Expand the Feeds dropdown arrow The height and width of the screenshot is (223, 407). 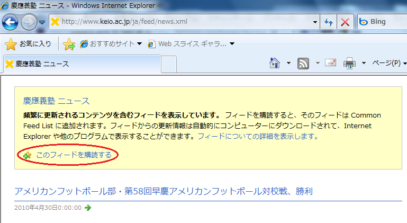coord(318,63)
